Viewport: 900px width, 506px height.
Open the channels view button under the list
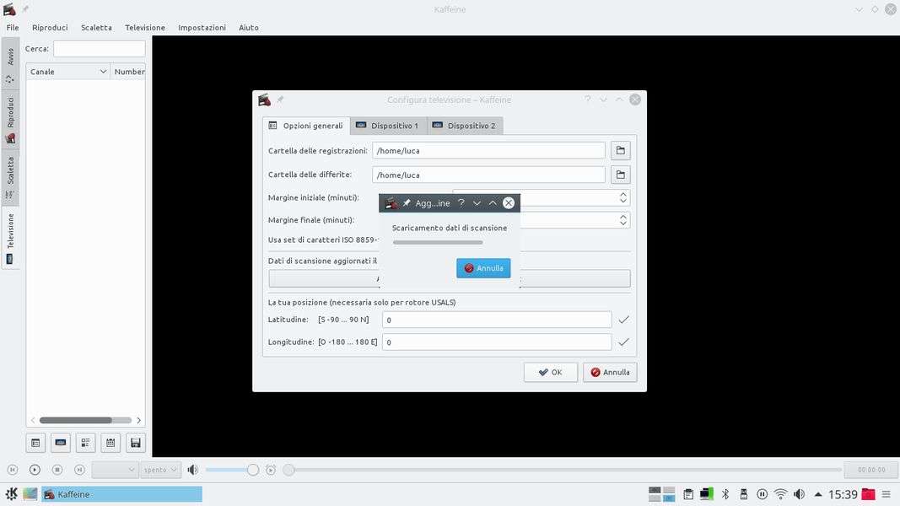click(35, 442)
